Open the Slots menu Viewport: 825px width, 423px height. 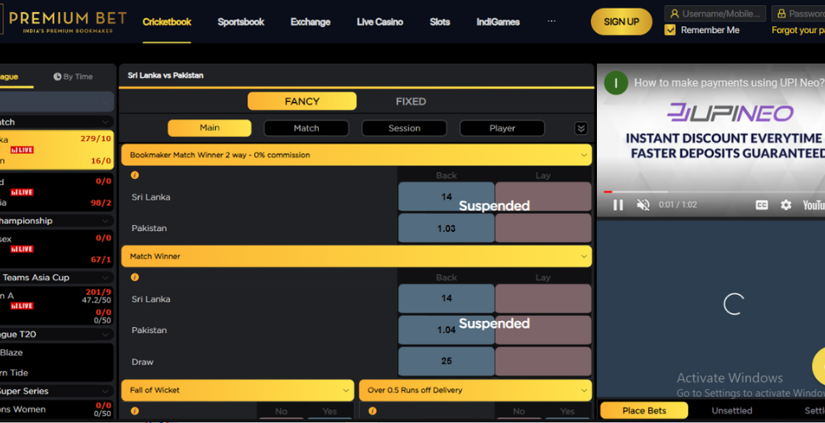click(440, 22)
